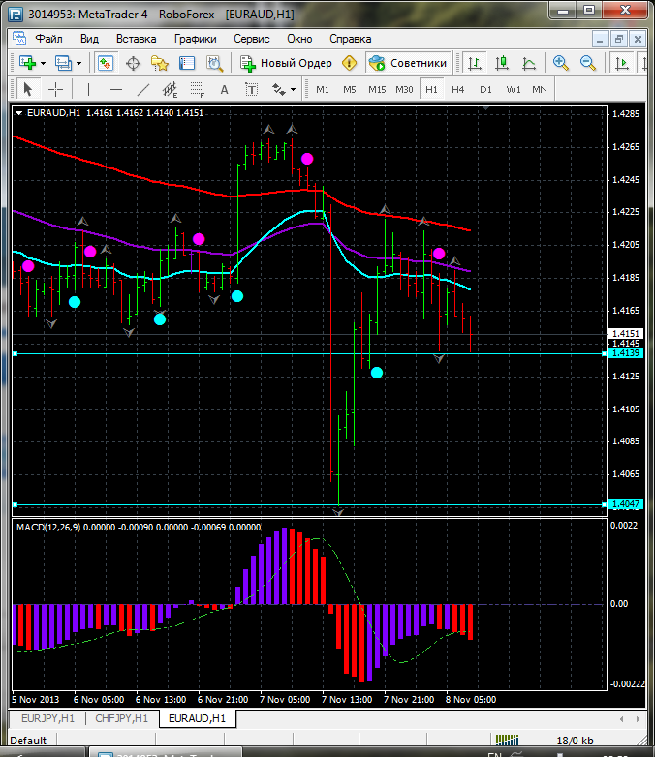Switch to M15 timeframe

click(377, 89)
